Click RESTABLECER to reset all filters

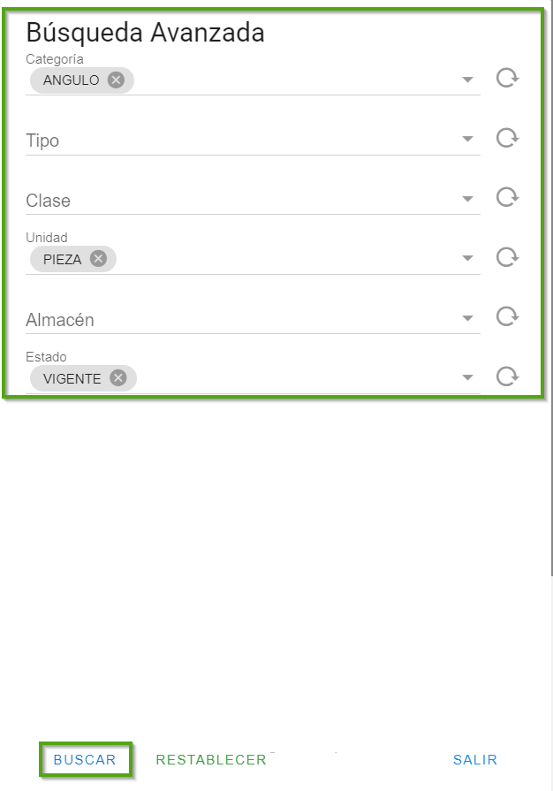coord(211,760)
